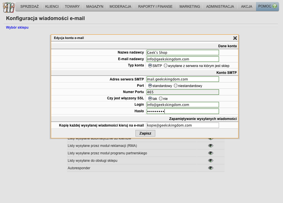This screenshot has height=203, width=283.
Task: Focus the Nazwa nadawcy input field
Action: coord(183,53)
